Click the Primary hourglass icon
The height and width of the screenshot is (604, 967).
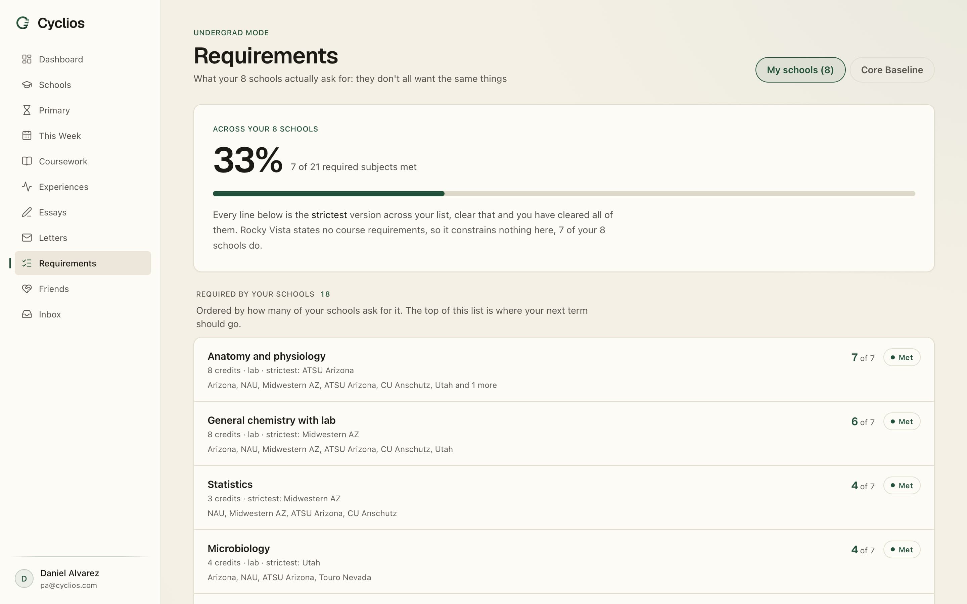pyautogui.click(x=27, y=110)
